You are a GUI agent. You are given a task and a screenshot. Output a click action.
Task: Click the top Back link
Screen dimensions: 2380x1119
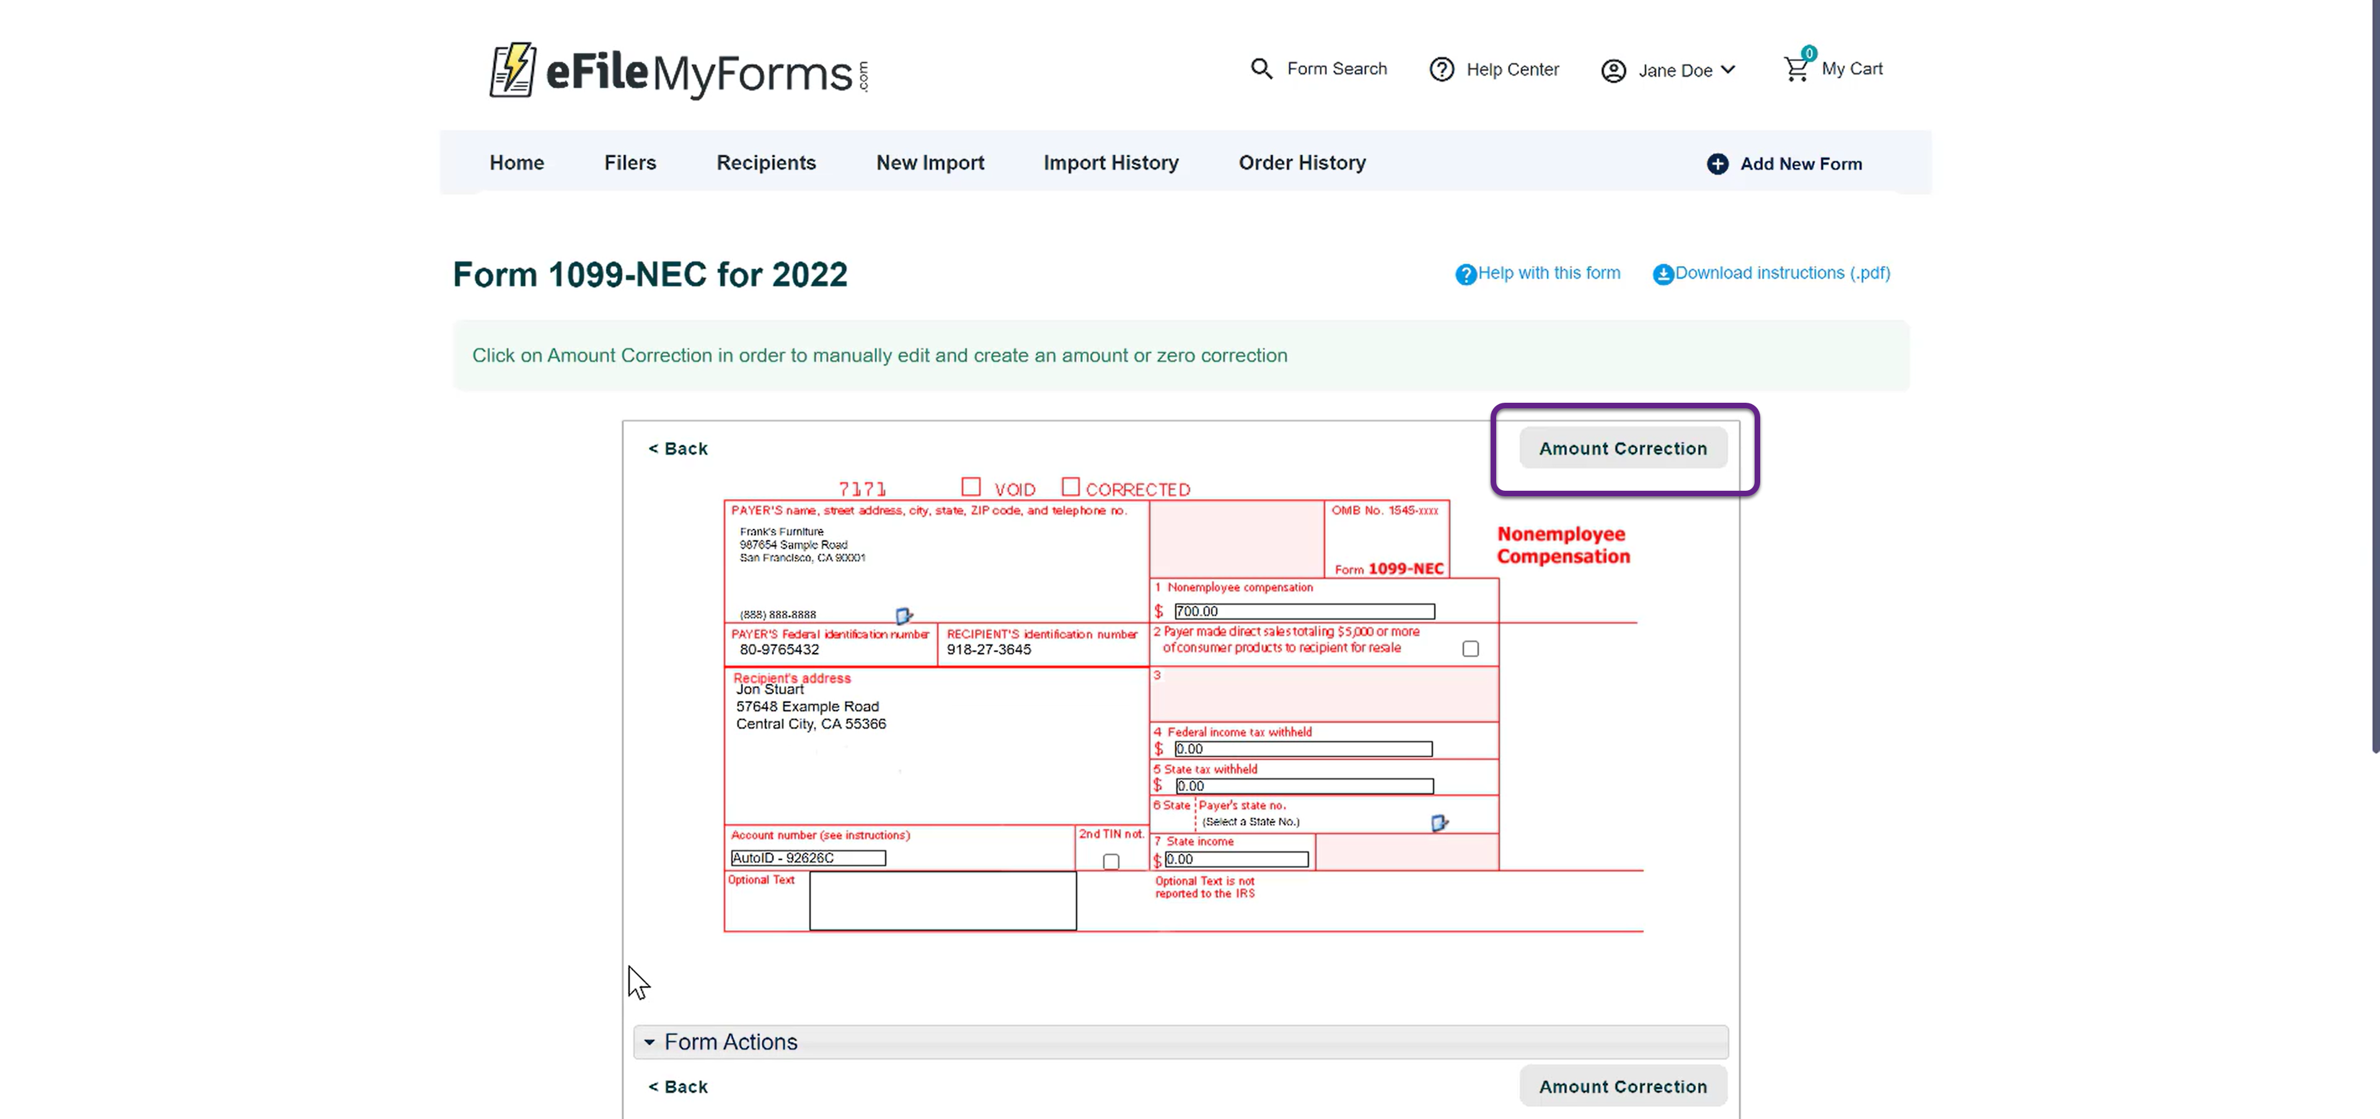click(x=678, y=449)
